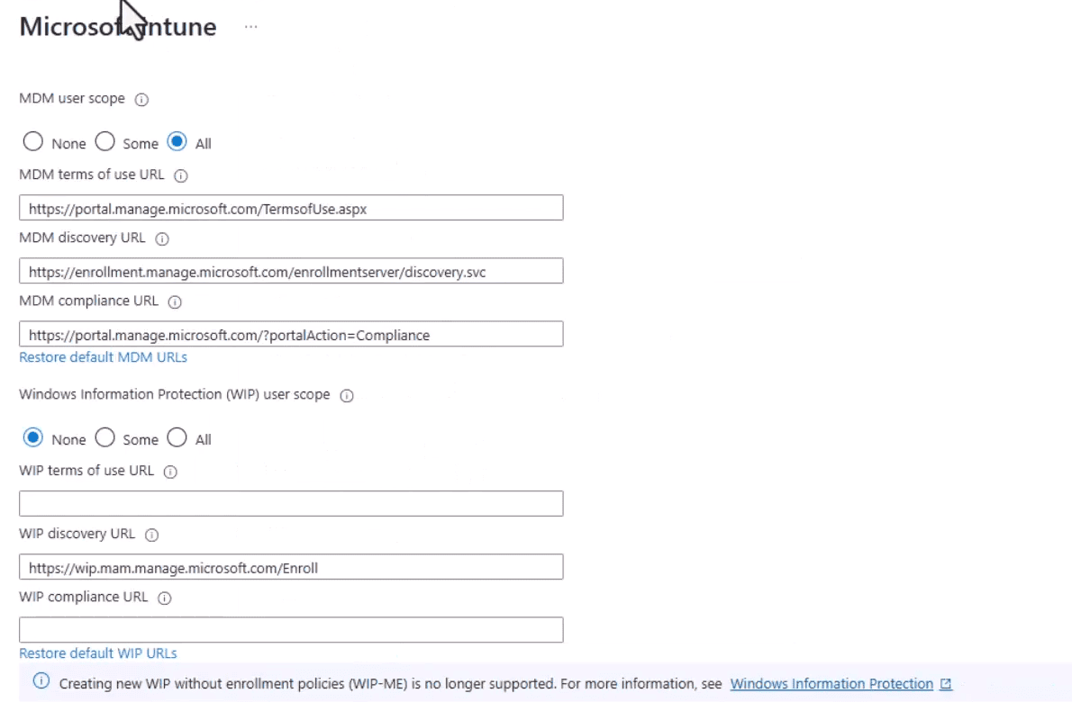Click Restore default WIP URLs

coord(97,653)
